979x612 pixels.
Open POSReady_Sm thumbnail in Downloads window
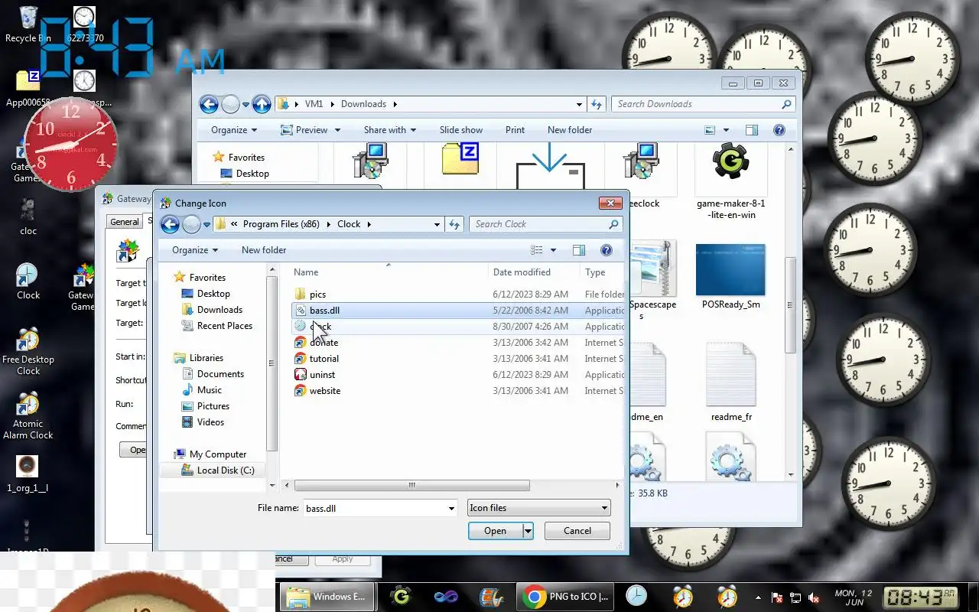pyautogui.click(x=730, y=277)
